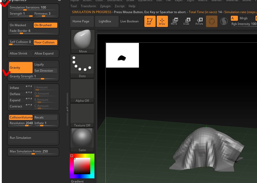Adjust the Resolution 2048 slider
Image resolution: width=257 pixels, height=183 pixels.
click(x=21, y=123)
